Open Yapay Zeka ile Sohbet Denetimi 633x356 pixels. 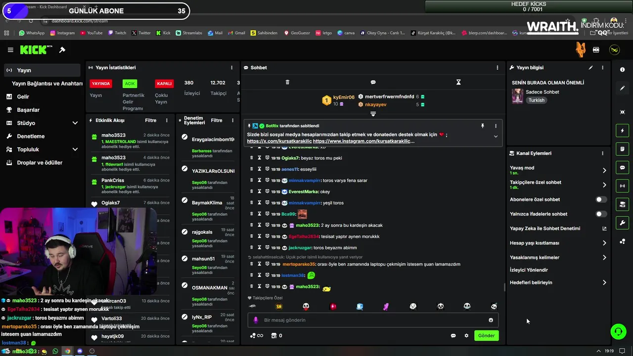point(558,228)
